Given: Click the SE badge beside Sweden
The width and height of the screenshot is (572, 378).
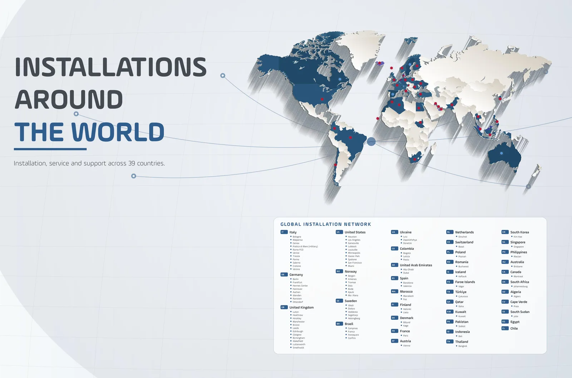Looking at the screenshot, I should tap(339, 301).
